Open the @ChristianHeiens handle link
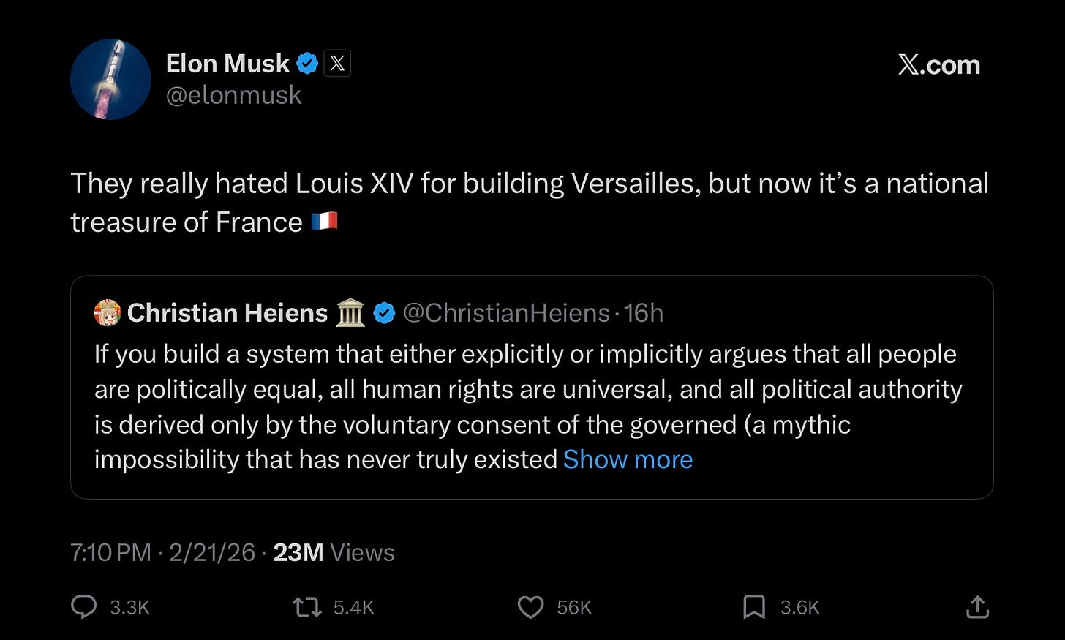This screenshot has width=1065, height=640. tap(506, 313)
